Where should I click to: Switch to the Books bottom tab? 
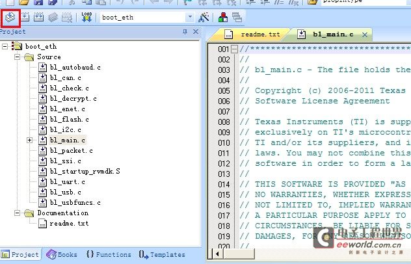[62, 254]
